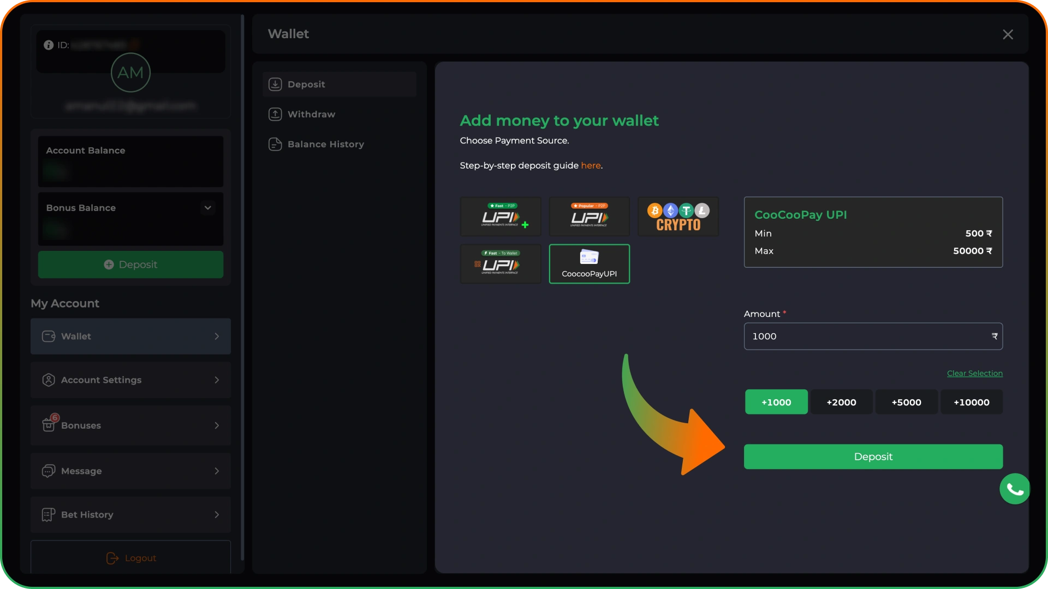This screenshot has height=589, width=1048.
Task: Add +2000 quick amount
Action: (841, 402)
